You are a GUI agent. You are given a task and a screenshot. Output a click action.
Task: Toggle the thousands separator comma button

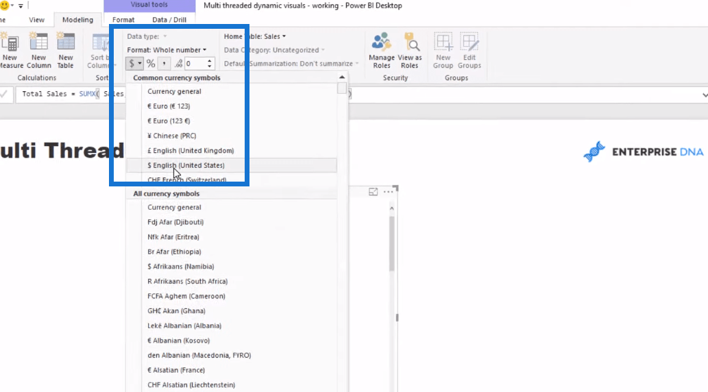coord(164,64)
